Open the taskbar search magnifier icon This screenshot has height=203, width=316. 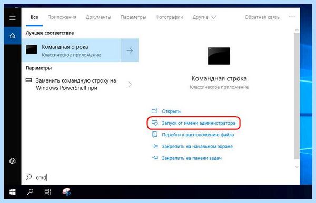(30, 192)
